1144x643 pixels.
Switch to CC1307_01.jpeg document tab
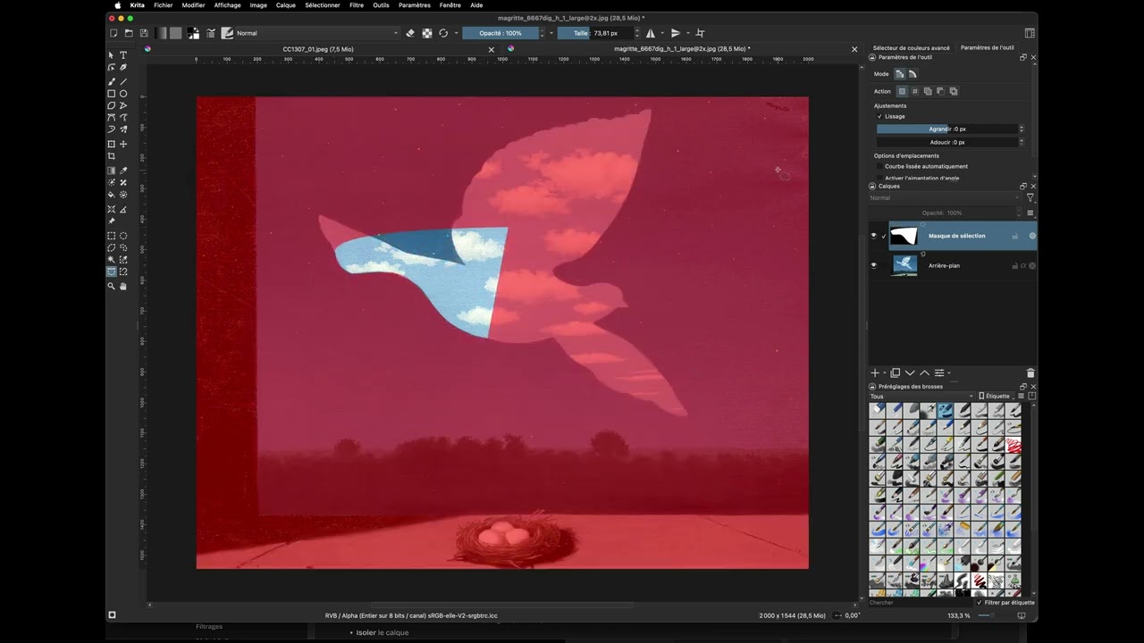[318, 49]
